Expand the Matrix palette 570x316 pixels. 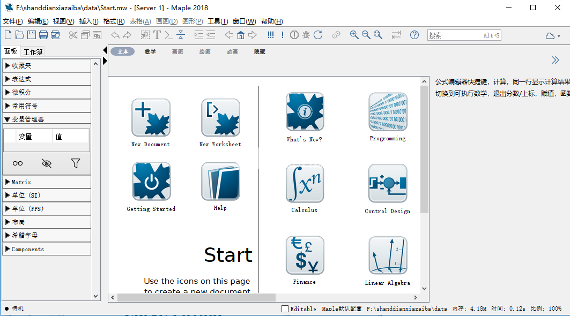[47, 182]
